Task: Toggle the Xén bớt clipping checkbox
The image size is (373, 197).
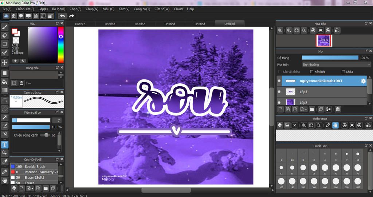Action: click(x=312, y=72)
